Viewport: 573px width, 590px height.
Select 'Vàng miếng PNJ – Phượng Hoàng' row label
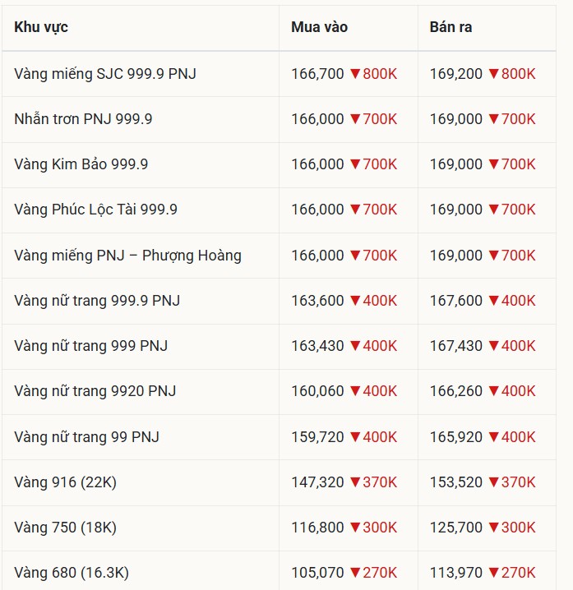(127, 256)
